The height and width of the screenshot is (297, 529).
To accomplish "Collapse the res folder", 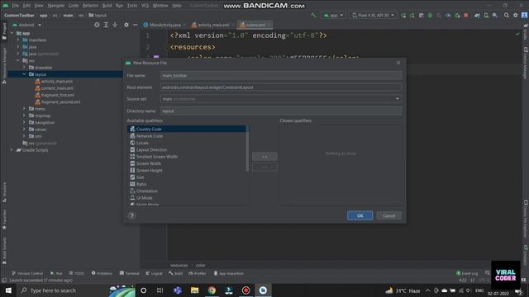I will tap(18, 60).
